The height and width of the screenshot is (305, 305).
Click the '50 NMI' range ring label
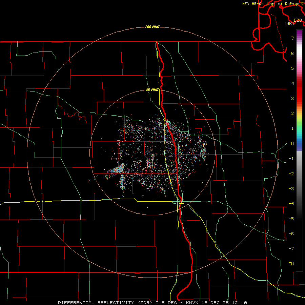tap(152, 90)
